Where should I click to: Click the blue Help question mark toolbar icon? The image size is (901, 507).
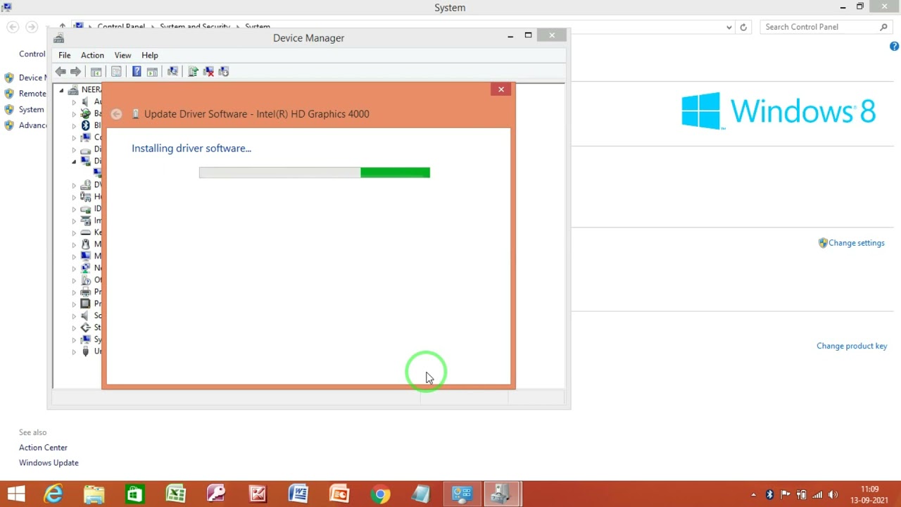click(137, 71)
